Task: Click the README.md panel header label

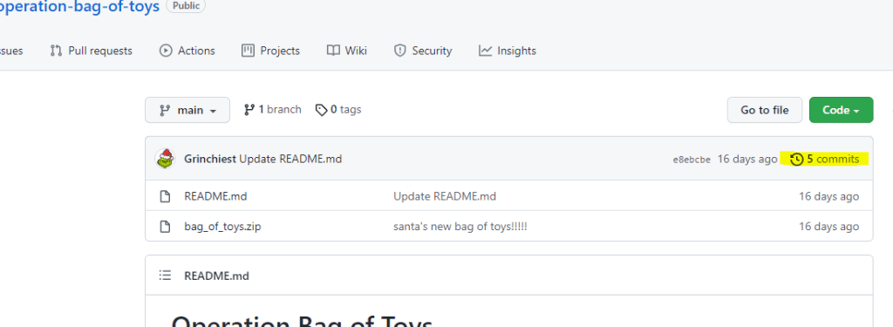Action: (216, 276)
